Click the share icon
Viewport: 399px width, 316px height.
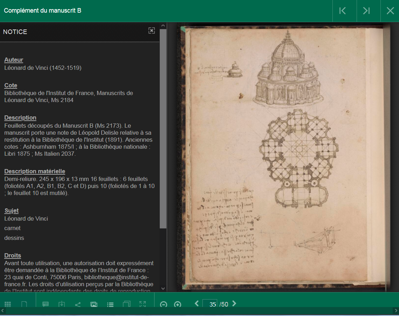78,304
